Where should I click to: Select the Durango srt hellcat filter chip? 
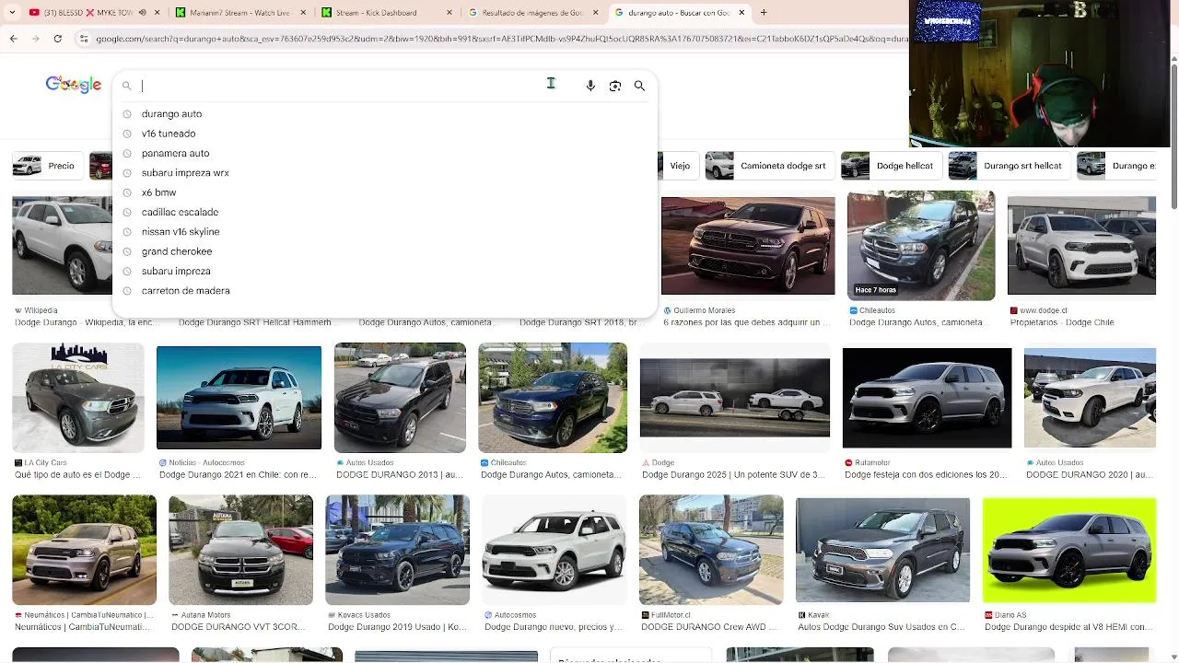click(1008, 166)
